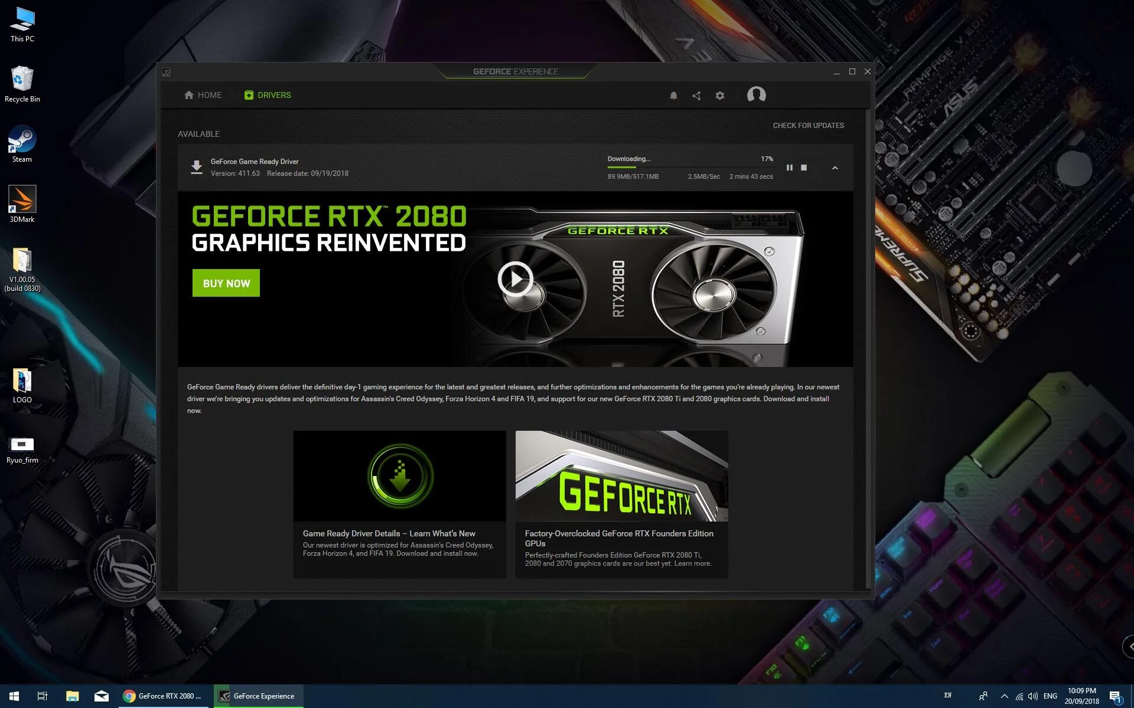Click the share/broadcast icon

(x=696, y=94)
